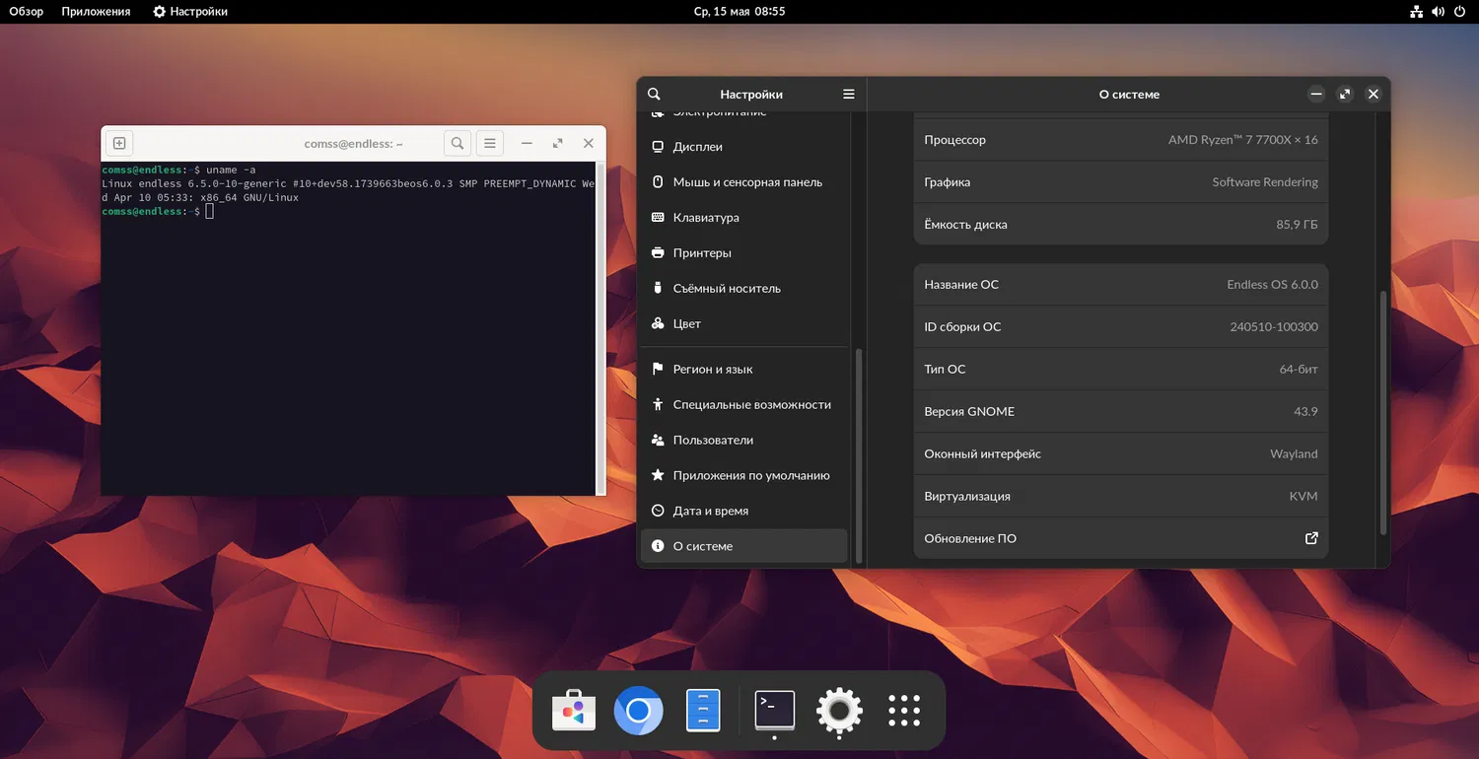Screen dimensions: 1479x759
Task: Open the Settings hamburger menu
Action: [848, 95]
